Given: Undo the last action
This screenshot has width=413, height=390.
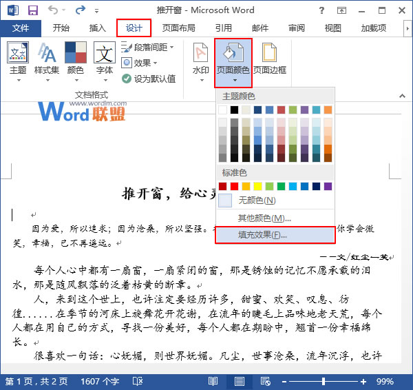Looking at the screenshot, I should coord(53,10).
